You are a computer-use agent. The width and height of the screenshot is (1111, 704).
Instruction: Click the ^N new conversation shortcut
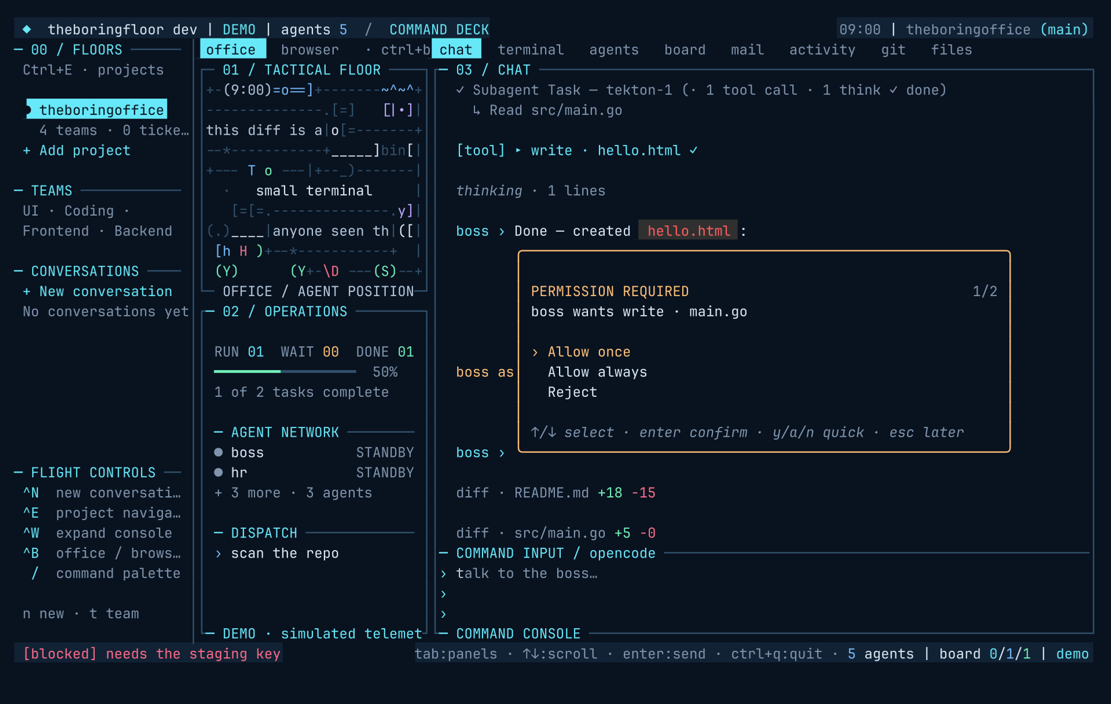[101, 493]
